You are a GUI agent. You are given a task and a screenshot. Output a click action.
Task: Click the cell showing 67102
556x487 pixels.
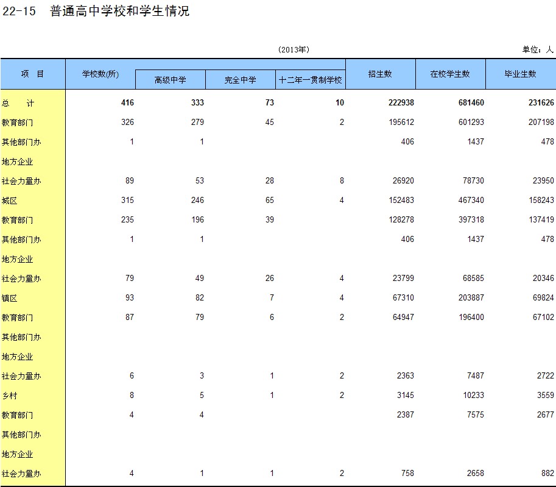[543, 318]
